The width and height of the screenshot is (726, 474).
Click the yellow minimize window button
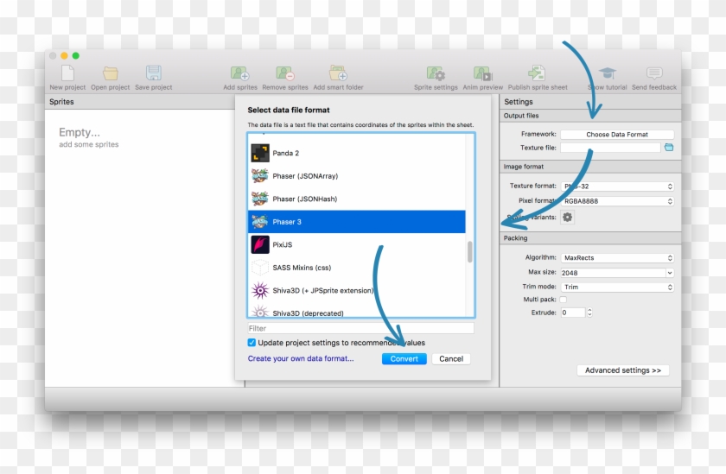64,55
